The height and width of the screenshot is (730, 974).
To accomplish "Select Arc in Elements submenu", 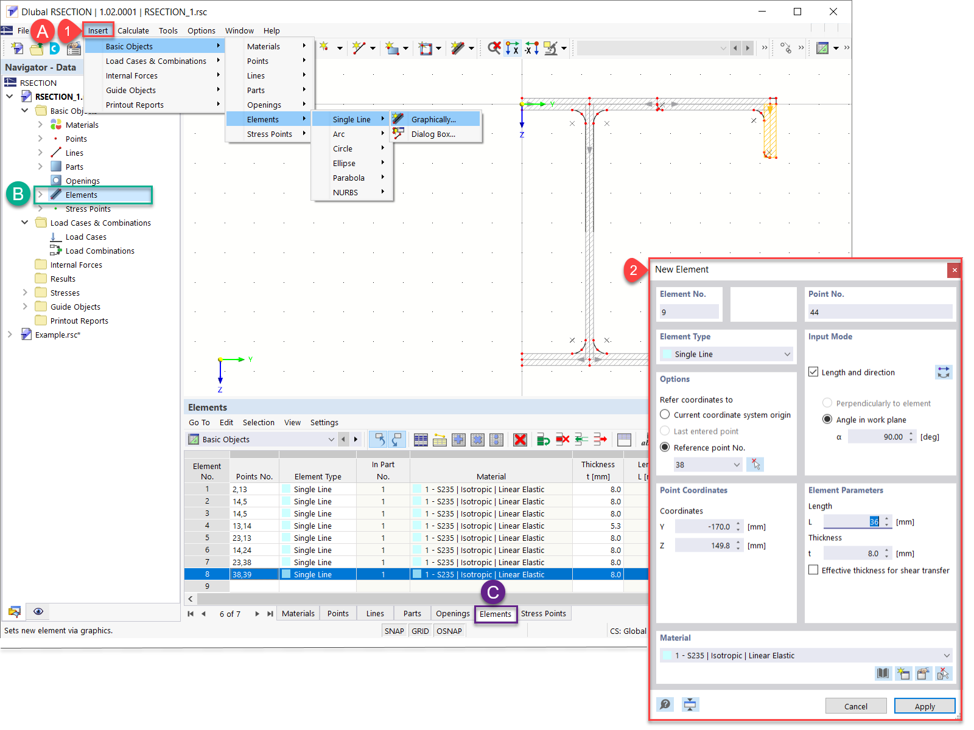I will [x=352, y=134].
